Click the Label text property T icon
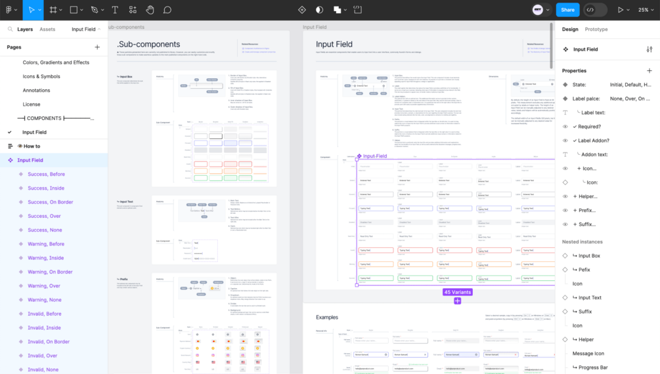This screenshot has width=660, height=374. coord(565,112)
